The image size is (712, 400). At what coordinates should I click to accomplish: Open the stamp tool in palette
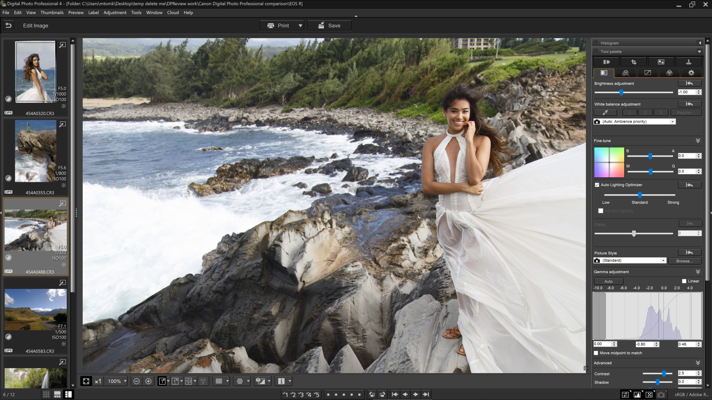[688, 62]
